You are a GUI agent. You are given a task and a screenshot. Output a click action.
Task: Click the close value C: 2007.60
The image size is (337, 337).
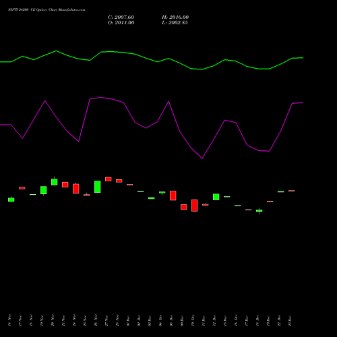tap(121, 18)
